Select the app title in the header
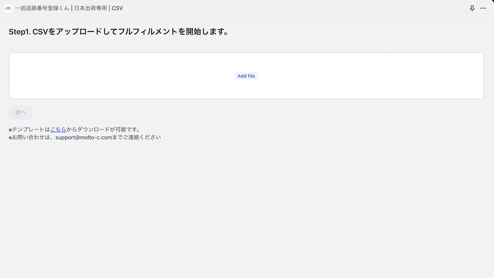The width and height of the screenshot is (494, 278). tap(41, 8)
